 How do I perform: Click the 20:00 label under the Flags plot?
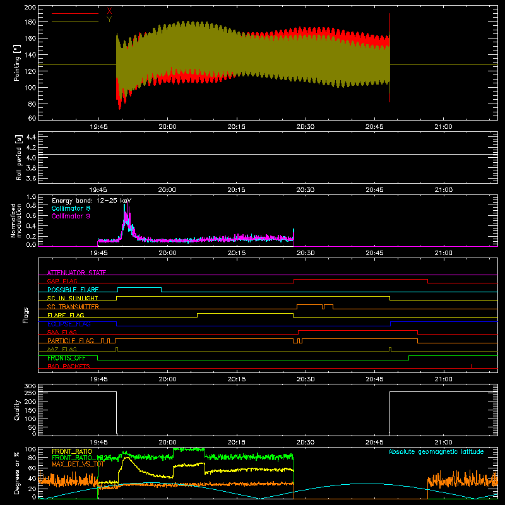167,379
